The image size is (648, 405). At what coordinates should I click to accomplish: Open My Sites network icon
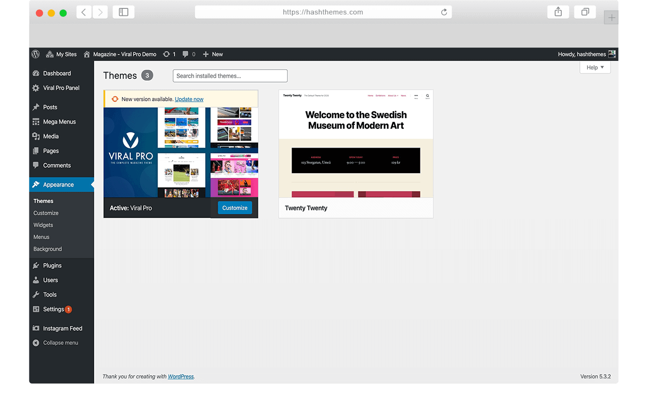pyautogui.click(x=50, y=54)
